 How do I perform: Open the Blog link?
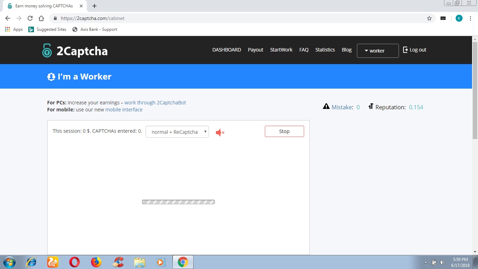tap(346, 50)
